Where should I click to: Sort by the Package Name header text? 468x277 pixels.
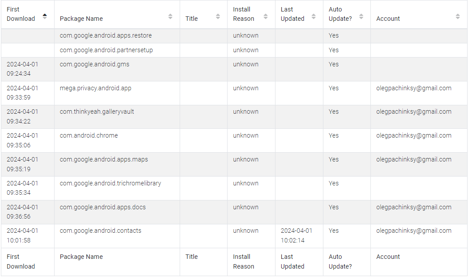click(81, 19)
